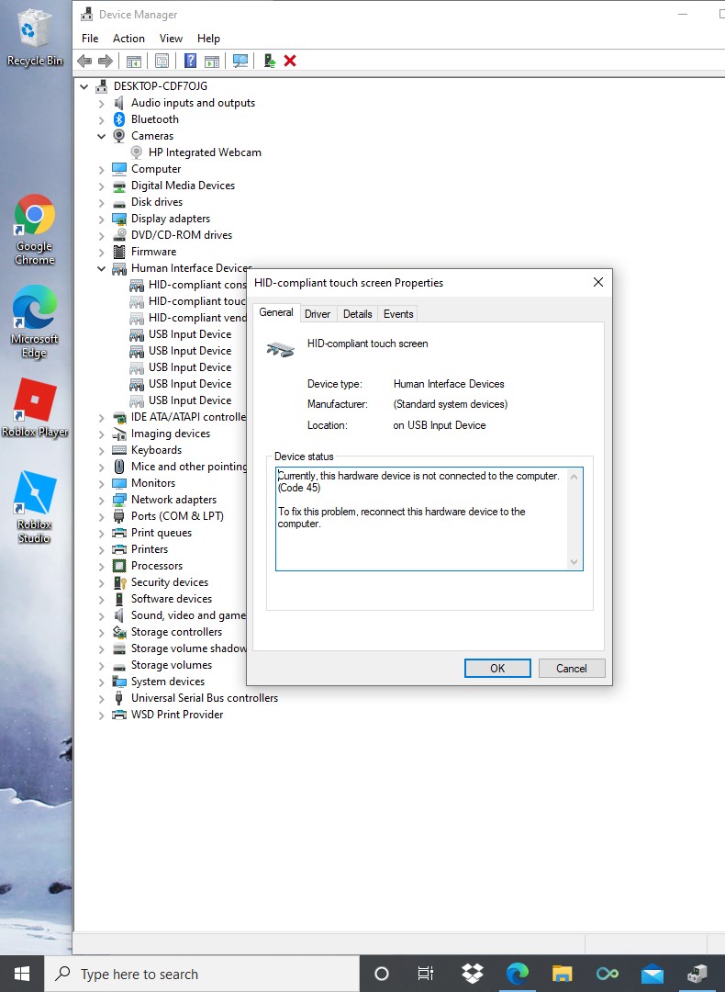Expand the Keyboards category

(101, 450)
